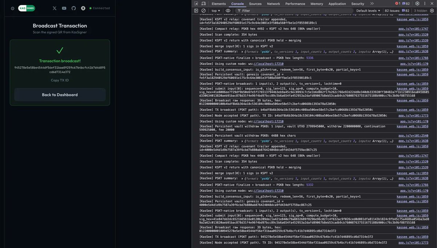This screenshot has width=437, height=248.
Task: Open source link for PSKB hex length 5332 row
Action: [x=413, y=185]
